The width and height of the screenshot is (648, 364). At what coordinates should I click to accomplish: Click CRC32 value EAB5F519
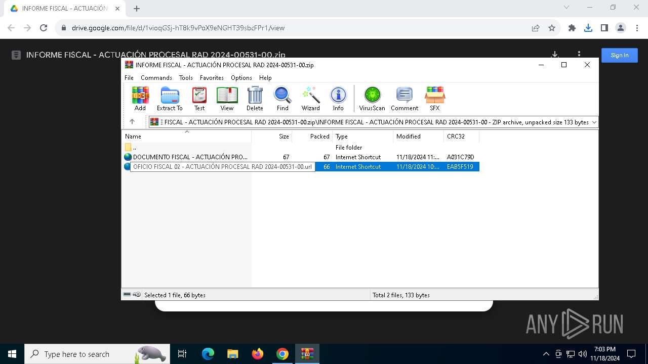point(460,167)
